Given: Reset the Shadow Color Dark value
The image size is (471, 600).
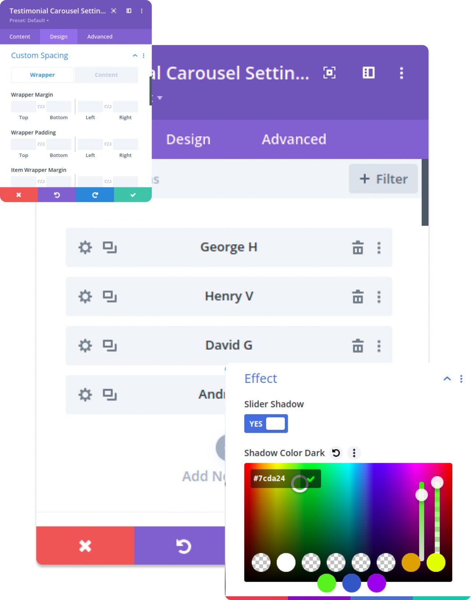Looking at the screenshot, I should (x=336, y=453).
